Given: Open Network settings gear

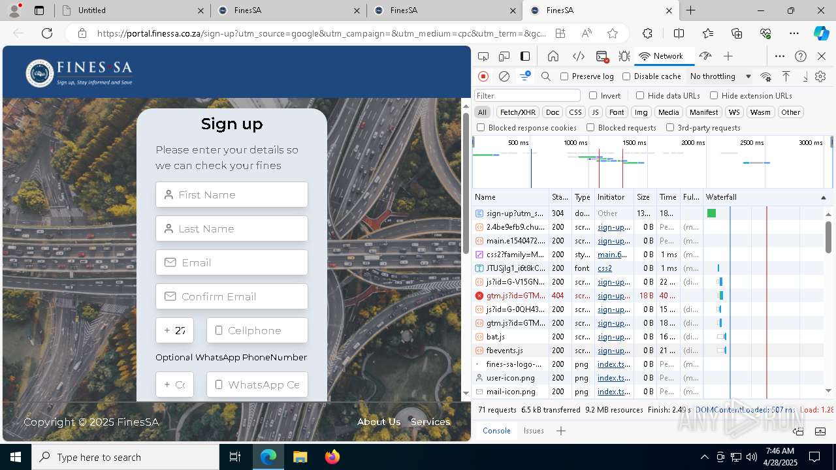Looking at the screenshot, I should [x=820, y=76].
